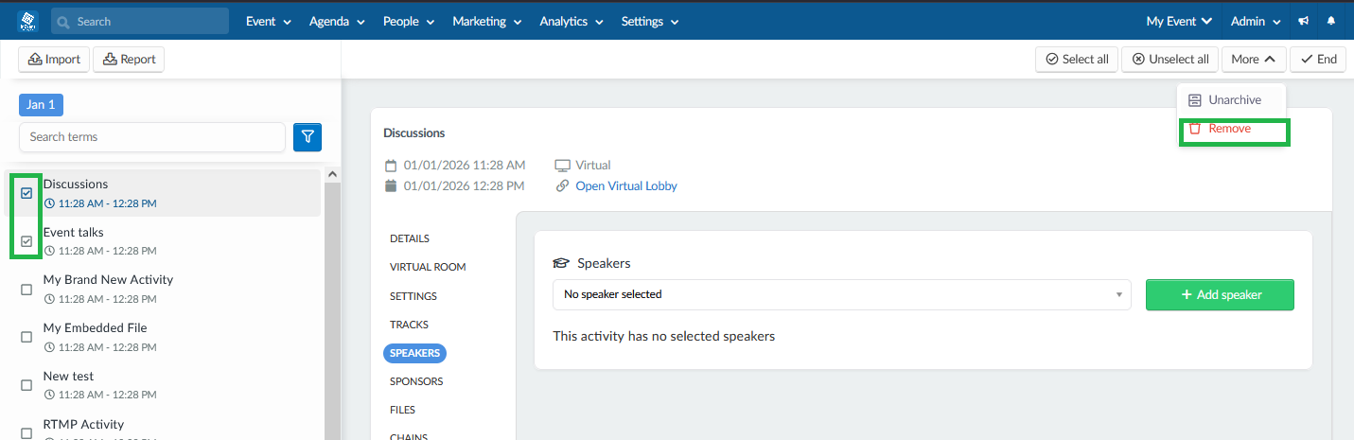Click the app logo icon
The width and height of the screenshot is (1354, 440).
click(26, 21)
